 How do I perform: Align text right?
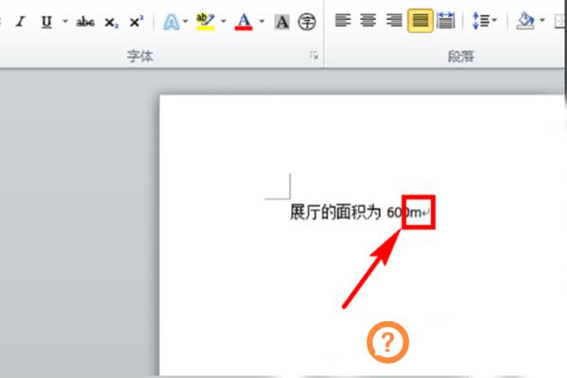click(394, 21)
